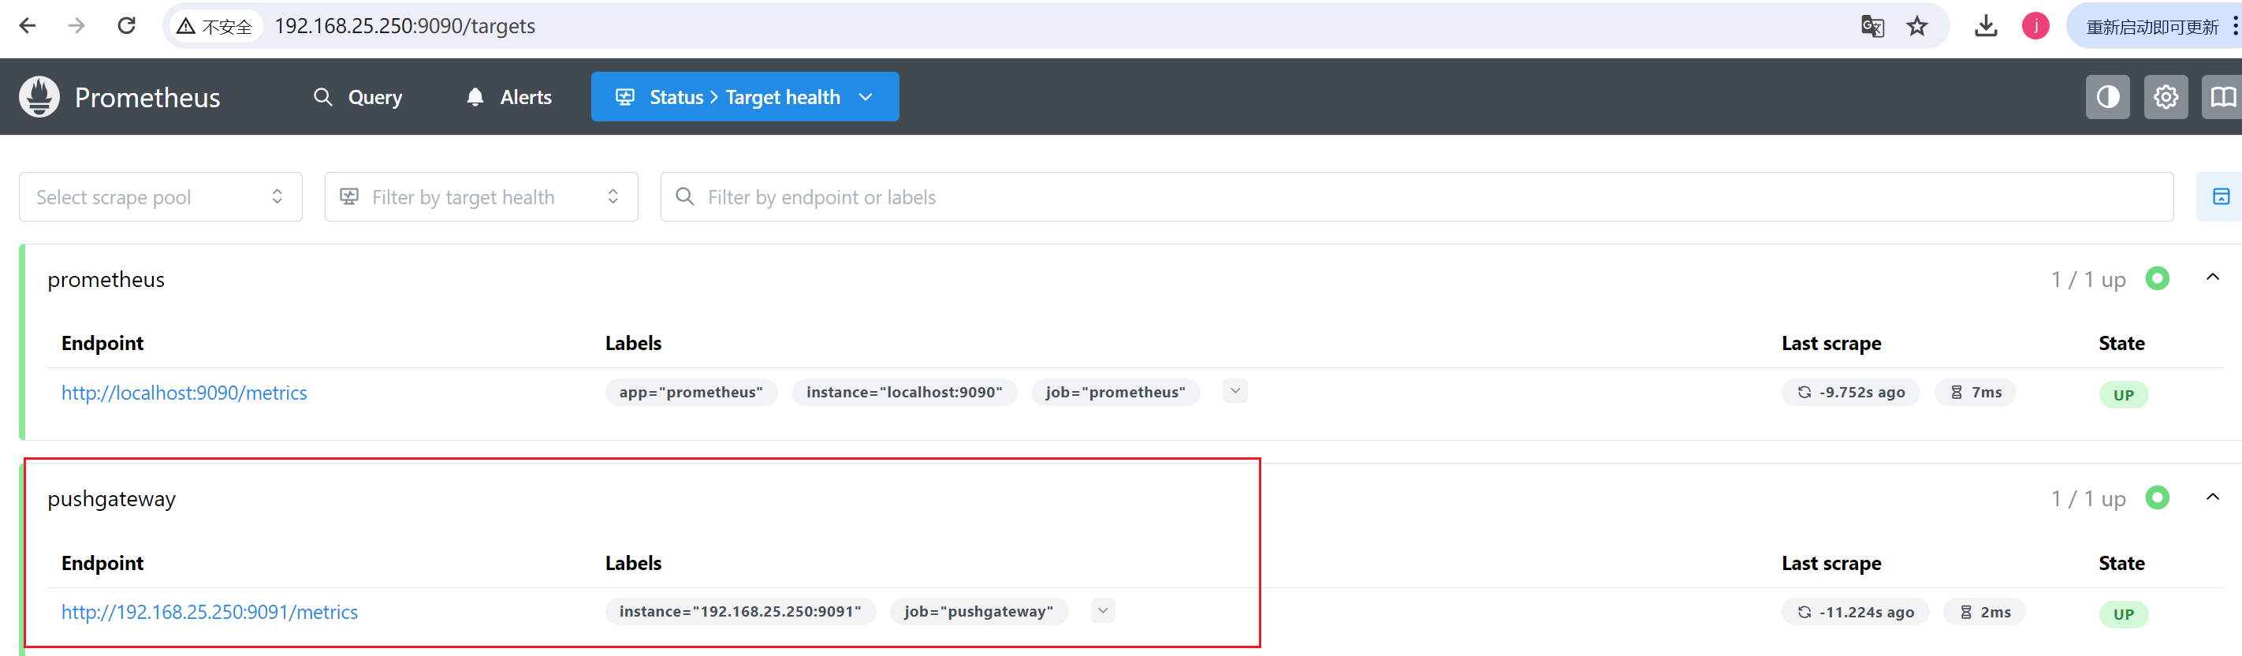
Task: Click the UP state badge for localhost:9090
Action: [x=2123, y=394]
